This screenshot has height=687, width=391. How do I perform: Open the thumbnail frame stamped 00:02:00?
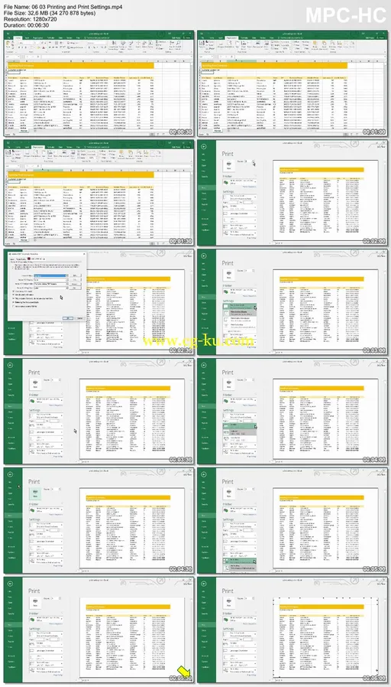(x=292, y=193)
